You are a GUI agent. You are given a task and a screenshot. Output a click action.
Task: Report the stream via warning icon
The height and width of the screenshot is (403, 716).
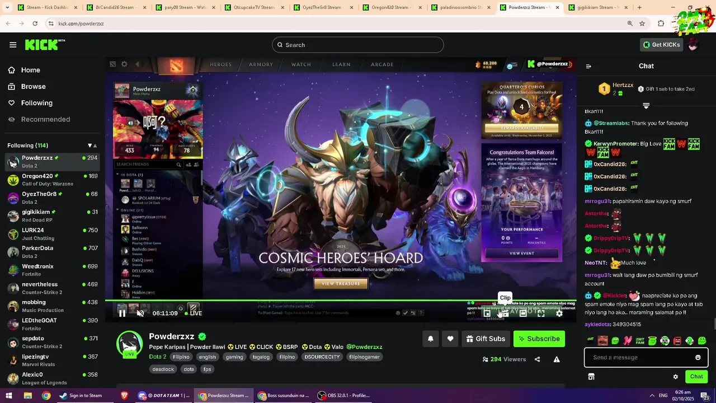tap(557, 359)
